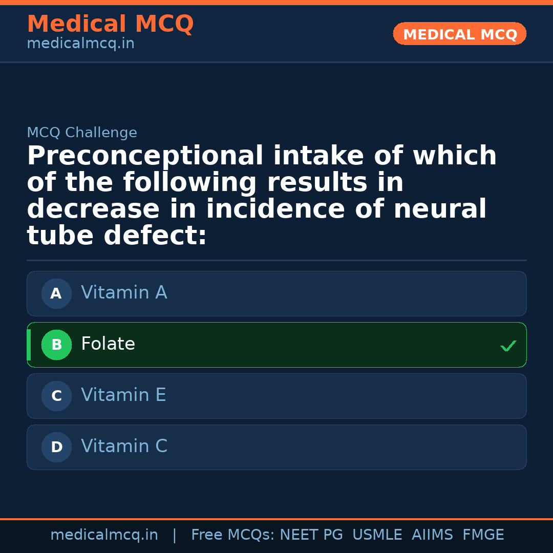Click the green bar left of Folate
553x553 pixels.
[29, 345]
